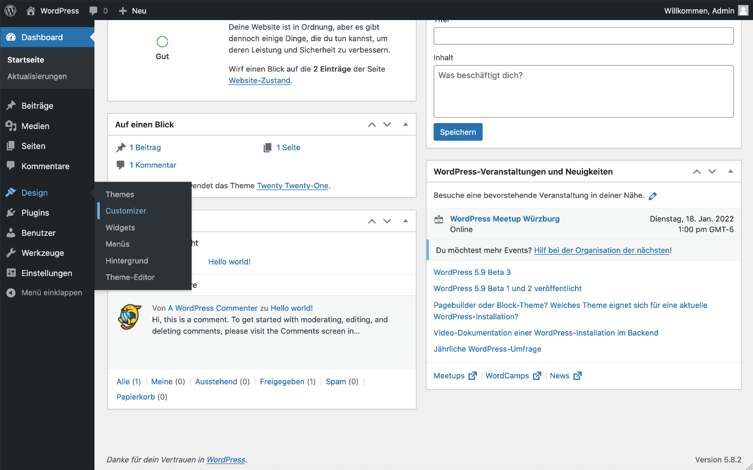Open the WordPress link in footer
This screenshot has height=470, width=753.
226,460
